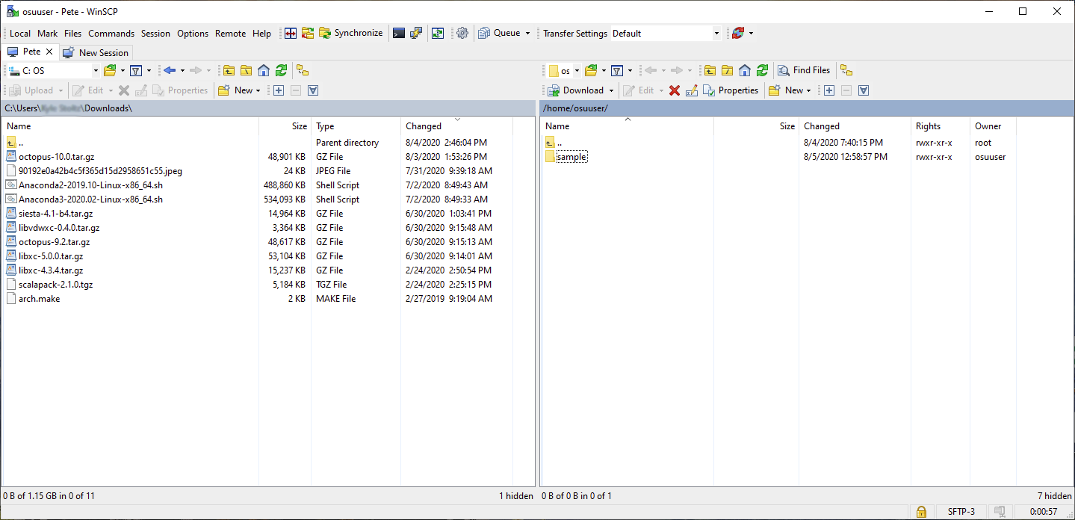Screen dimensions: 1075x520
Task: Click the lock icon in the status bar
Action: pos(921,512)
